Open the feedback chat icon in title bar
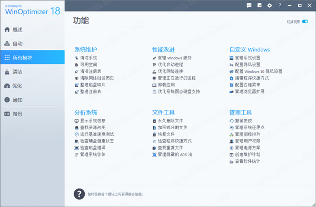316x207 pixels. pos(249,5)
